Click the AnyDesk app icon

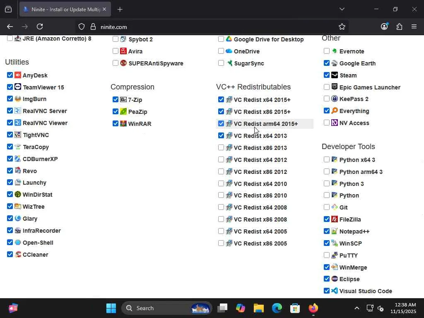pyautogui.click(x=18, y=75)
